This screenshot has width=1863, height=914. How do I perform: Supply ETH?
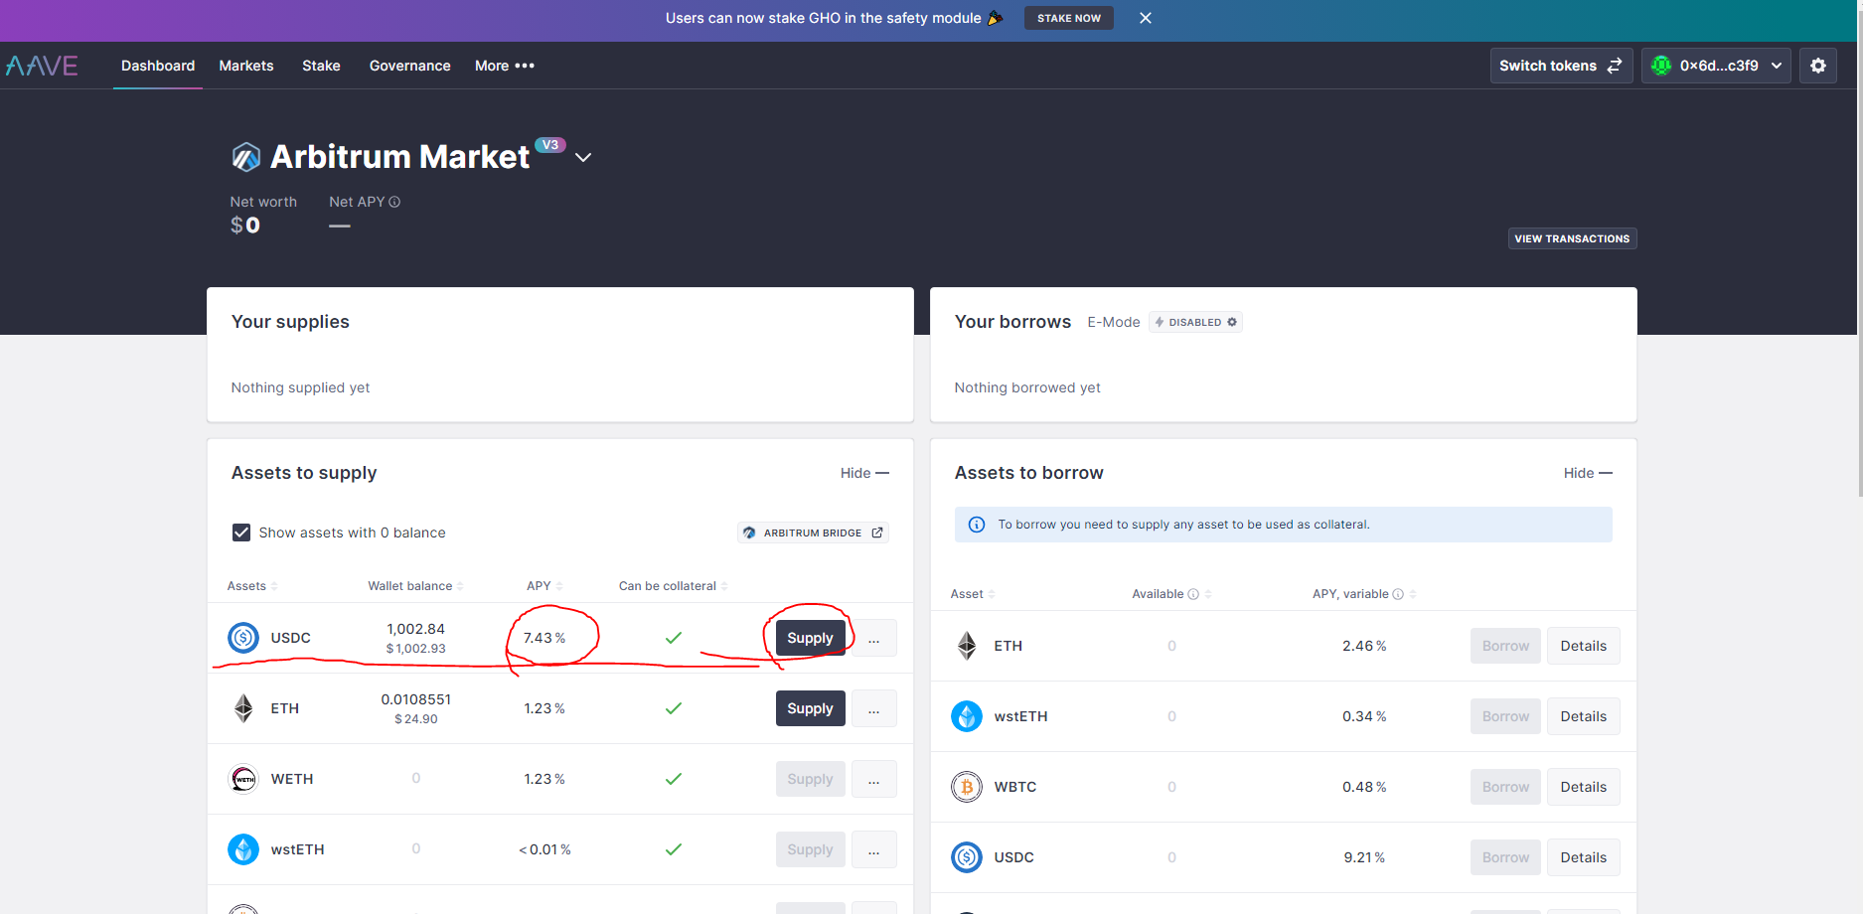click(x=810, y=708)
